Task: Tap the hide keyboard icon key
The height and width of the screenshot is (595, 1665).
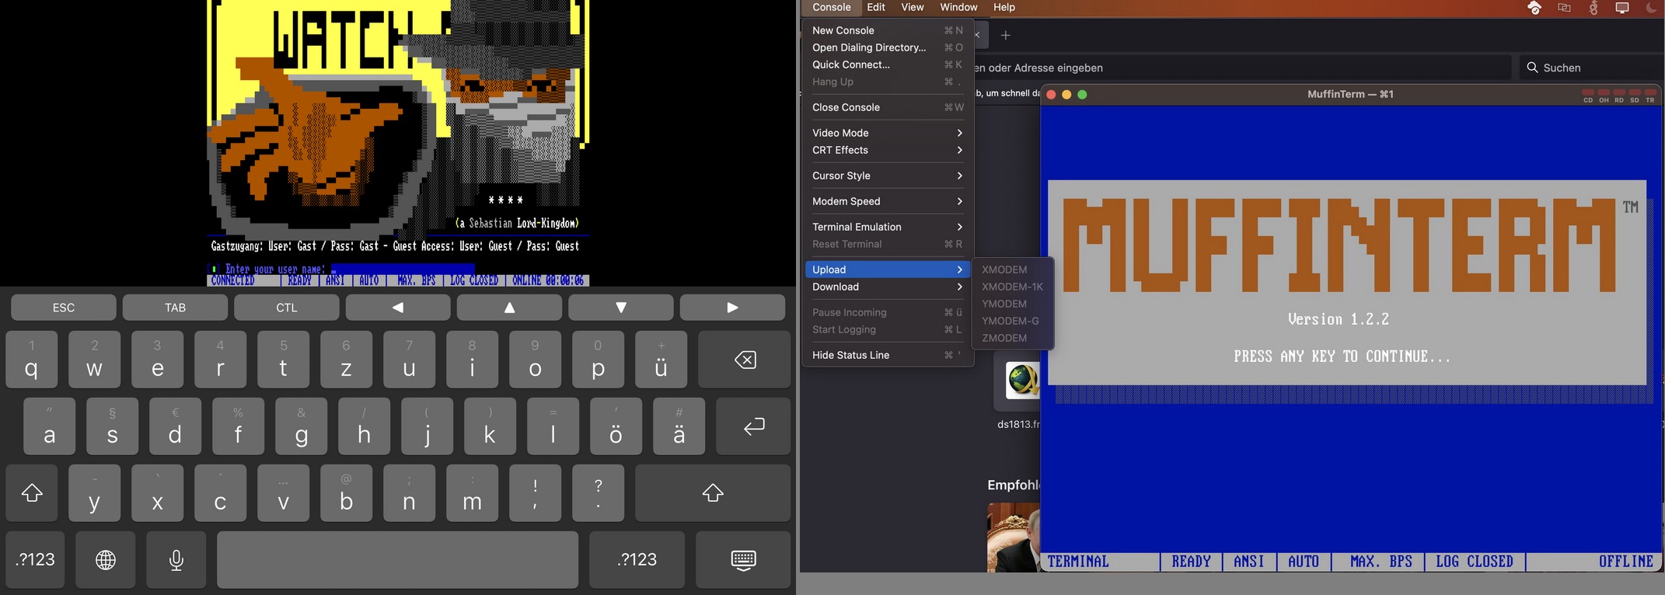Action: click(x=743, y=560)
